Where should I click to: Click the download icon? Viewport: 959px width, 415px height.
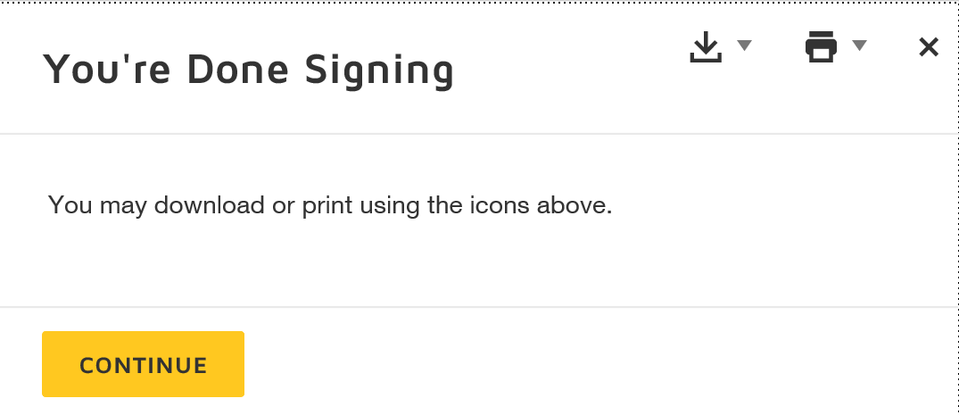706,47
